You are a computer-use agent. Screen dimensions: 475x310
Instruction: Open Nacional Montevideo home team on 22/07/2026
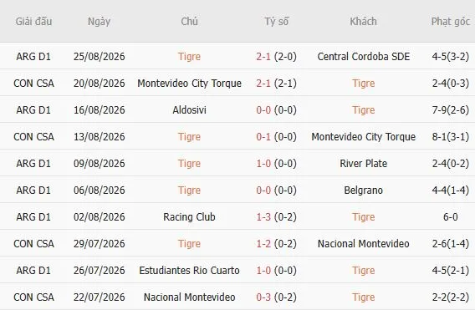189,297
